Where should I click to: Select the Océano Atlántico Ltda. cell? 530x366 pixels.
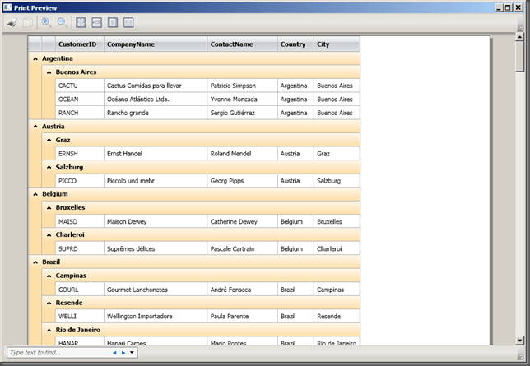click(x=156, y=99)
